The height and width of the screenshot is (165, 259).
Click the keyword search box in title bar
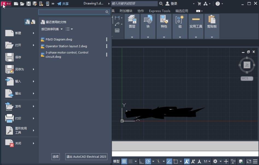tap(134, 4)
